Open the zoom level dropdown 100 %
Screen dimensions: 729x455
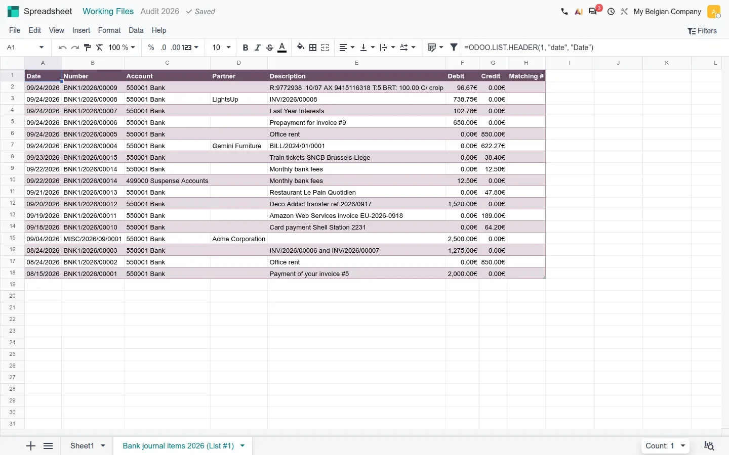click(122, 48)
